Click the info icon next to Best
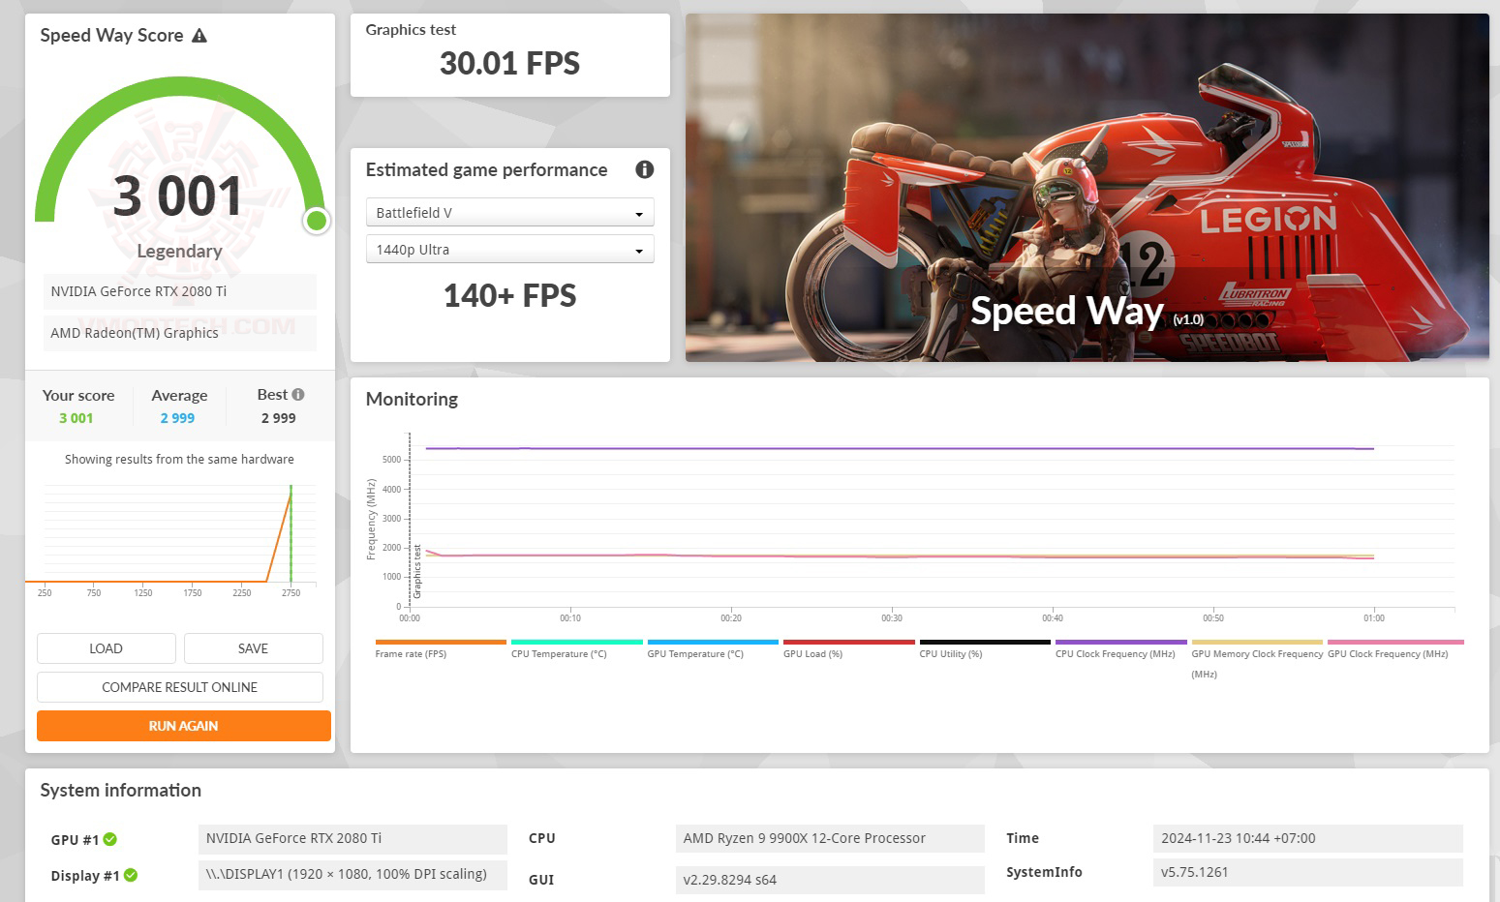This screenshot has height=902, width=1500. [298, 394]
